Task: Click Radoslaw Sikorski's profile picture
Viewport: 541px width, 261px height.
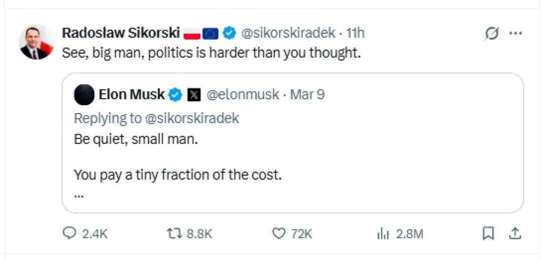Action: pyautogui.click(x=36, y=42)
